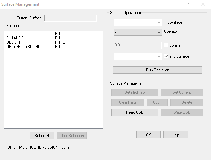
Task: Open Help for Surface Management
Action: click(x=175, y=135)
